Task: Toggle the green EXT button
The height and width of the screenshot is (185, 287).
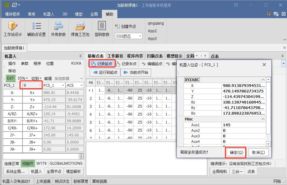Action: pos(10,78)
